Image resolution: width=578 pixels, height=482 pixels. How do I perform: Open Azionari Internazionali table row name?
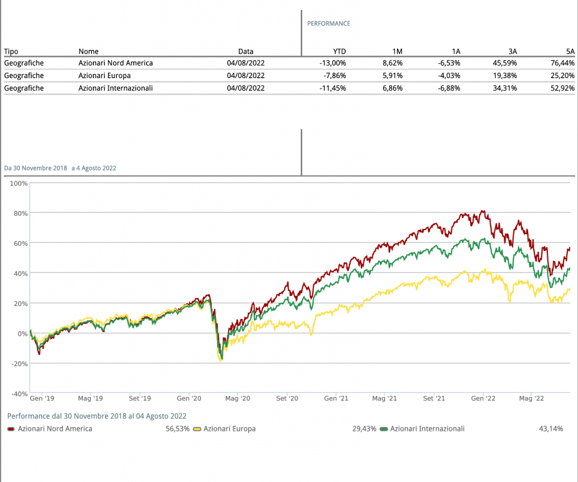click(116, 88)
